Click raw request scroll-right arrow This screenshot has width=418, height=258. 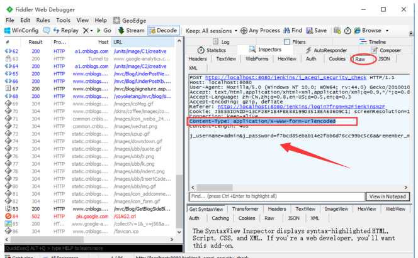coord(406,187)
